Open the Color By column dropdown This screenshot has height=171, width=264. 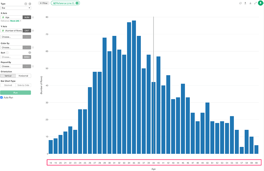[11, 47]
